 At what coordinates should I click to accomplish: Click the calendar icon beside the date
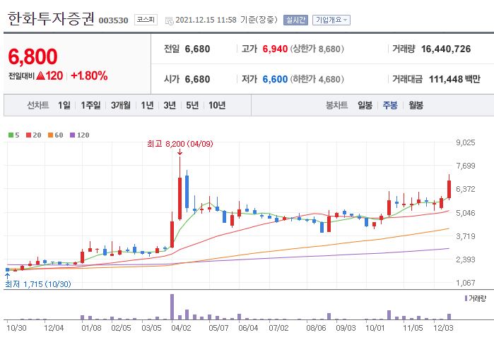coord(169,20)
